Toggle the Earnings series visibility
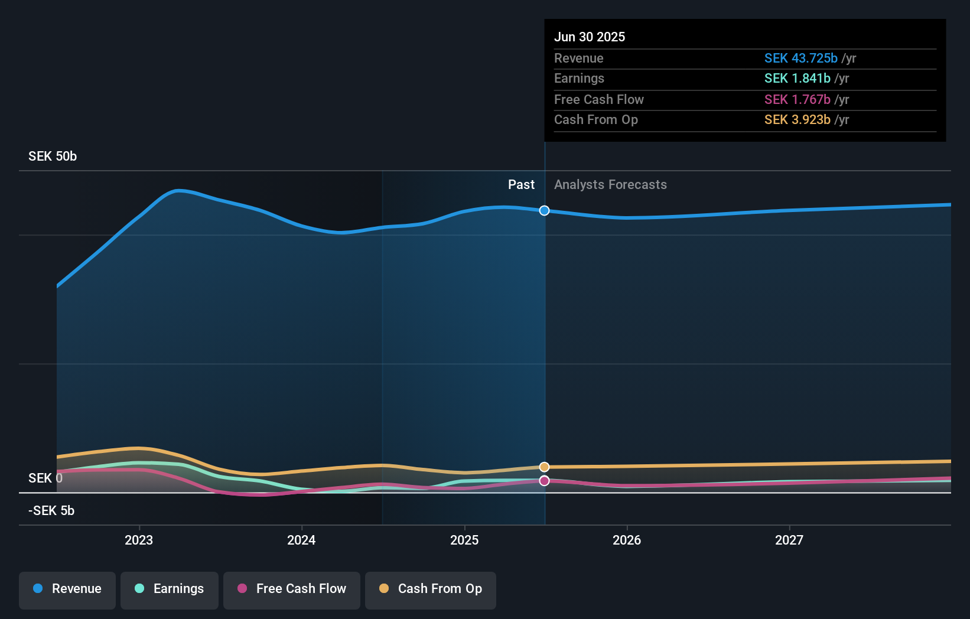Viewport: 970px width, 619px height. pos(170,589)
